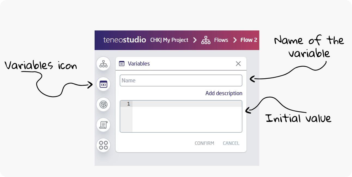Click the Flows hierarchy icon in breadcrumb
This screenshot has width=352, height=177.
click(206, 40)
